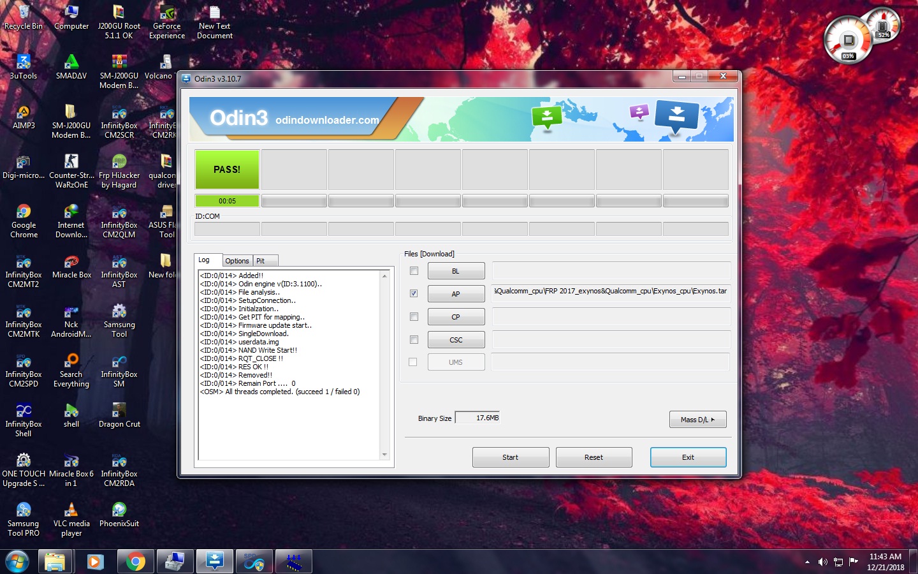The image size is (918, 574).
Task: Open New Text Document on desktop
Action: (x=215, y=22)
